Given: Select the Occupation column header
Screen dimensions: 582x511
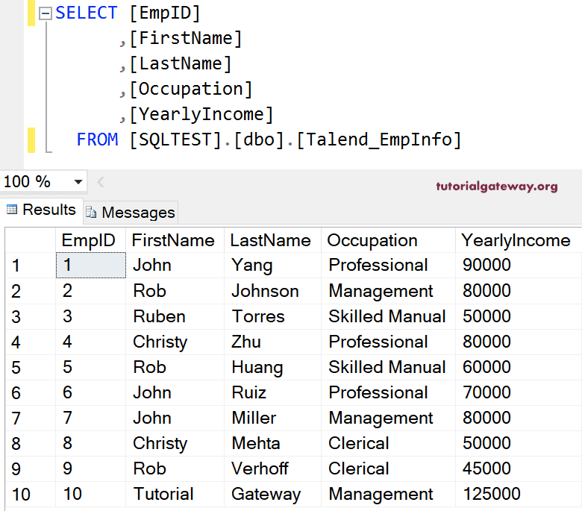Looking at the screenshot, I should [x=372, y=240].
